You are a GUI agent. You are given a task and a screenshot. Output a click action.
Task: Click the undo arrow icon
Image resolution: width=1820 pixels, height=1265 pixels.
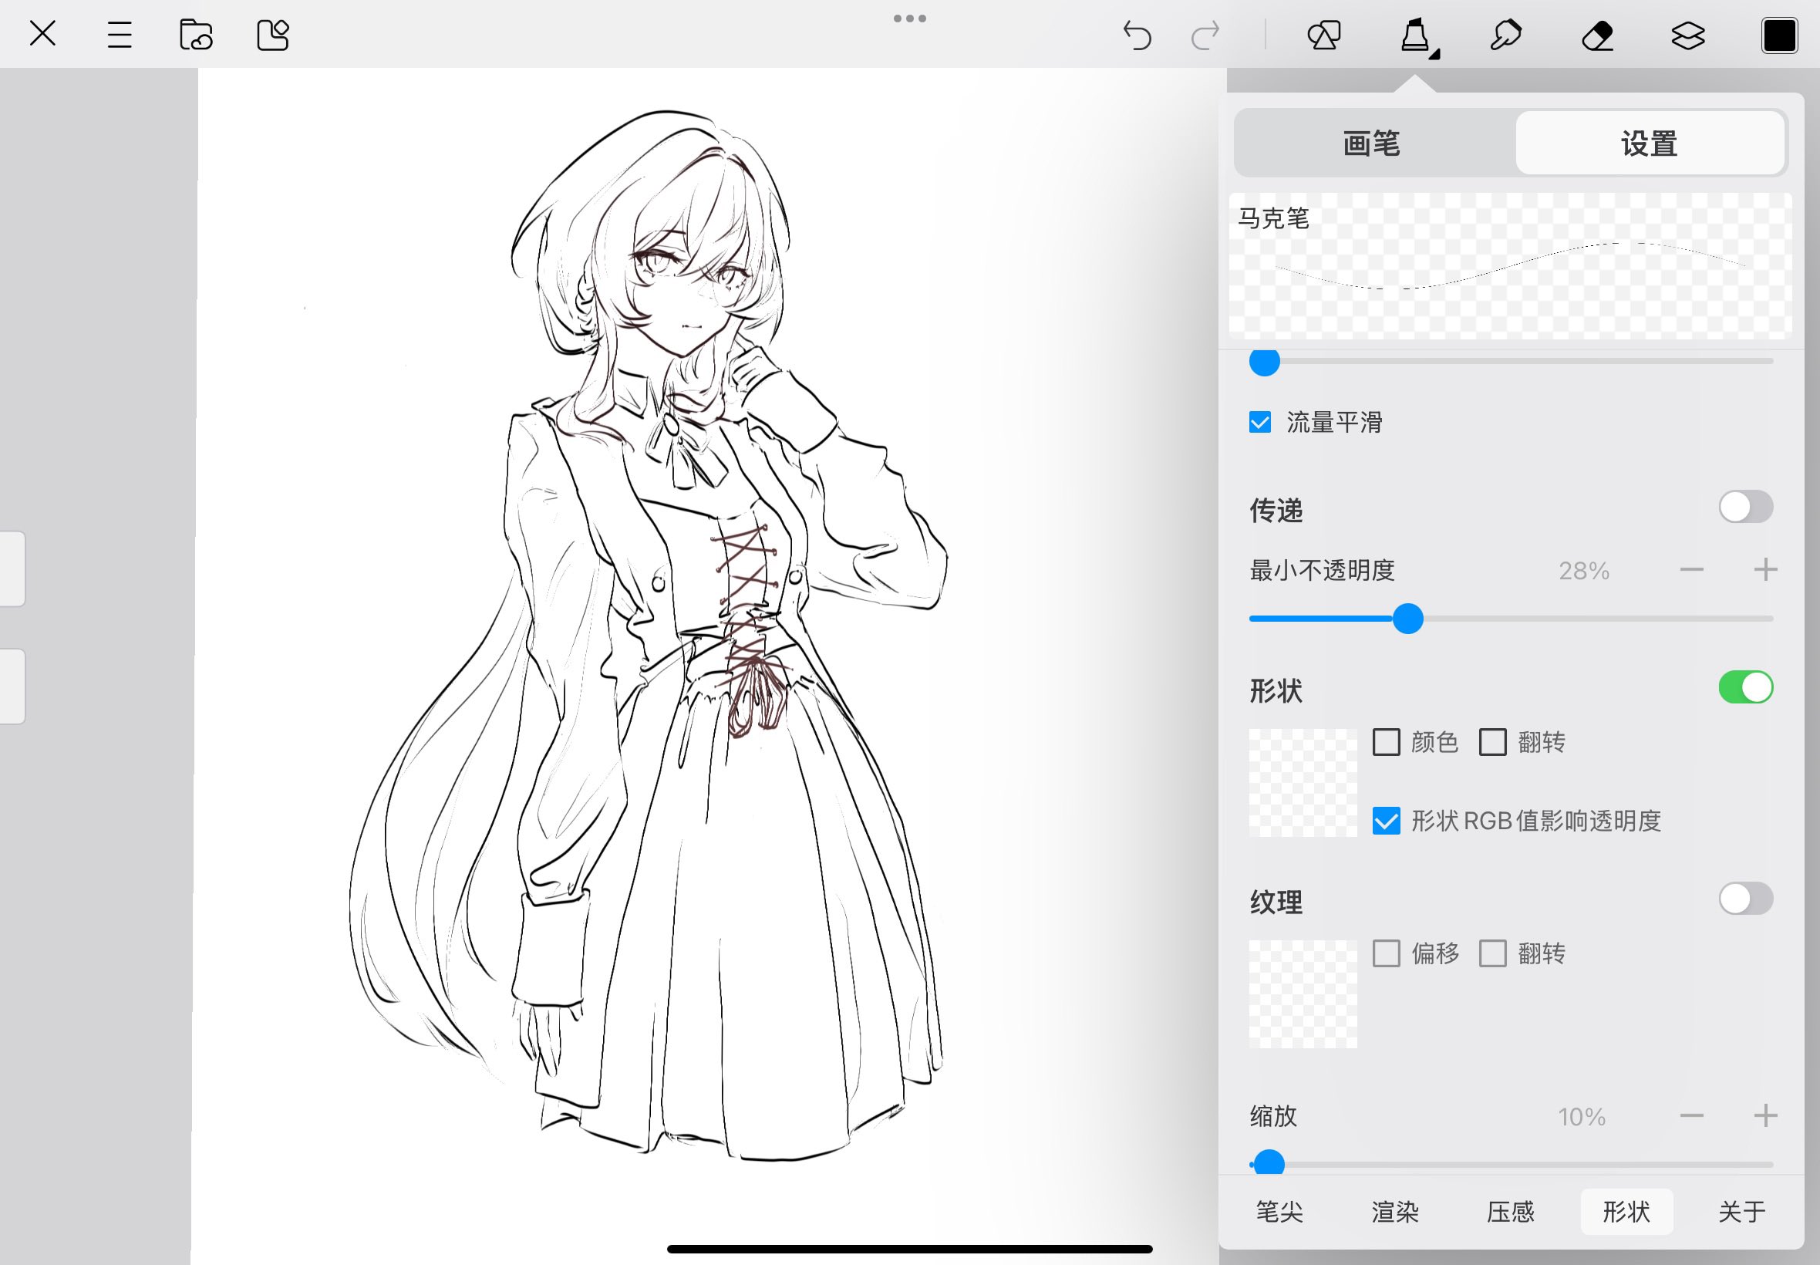[x=1137, y=35]
